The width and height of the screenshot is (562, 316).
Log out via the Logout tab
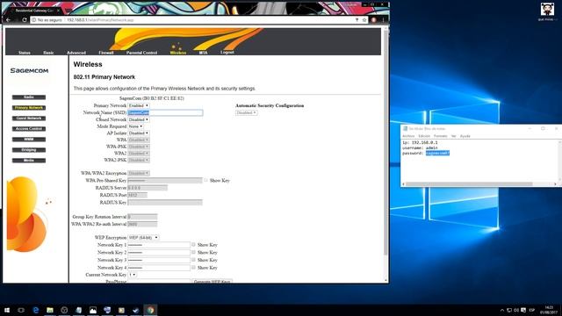(227, 53)
